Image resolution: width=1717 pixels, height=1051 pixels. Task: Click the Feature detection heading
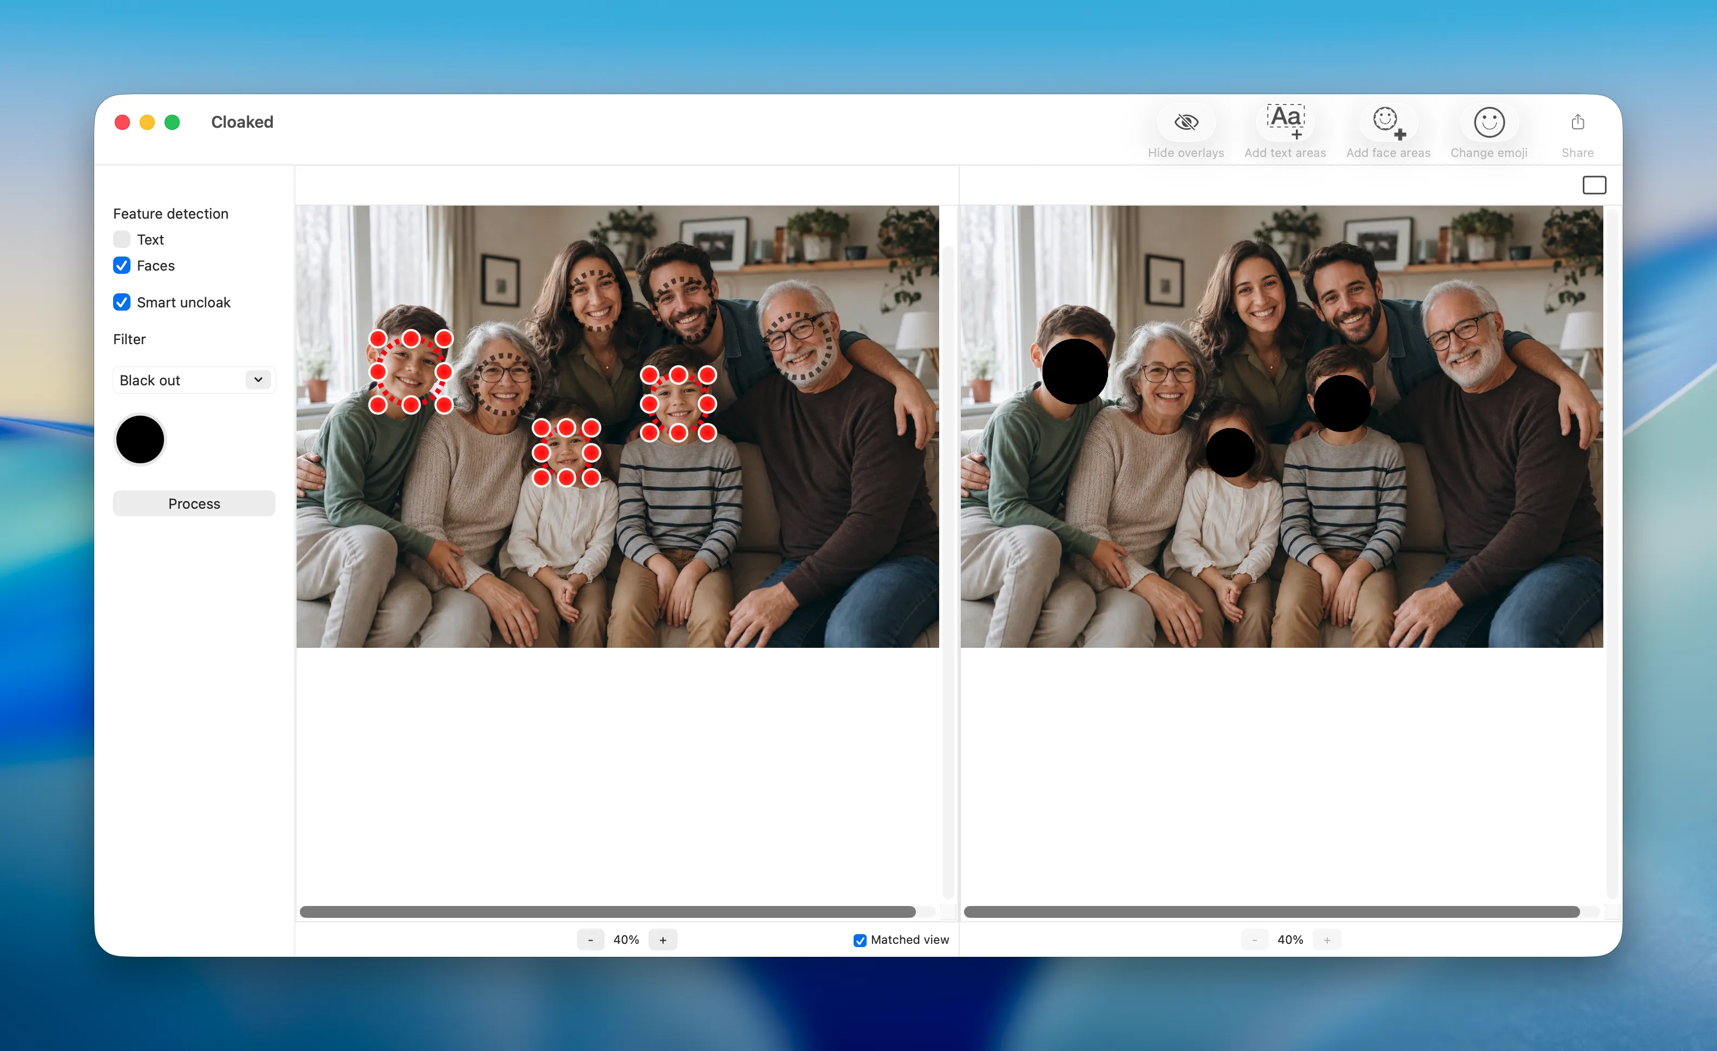(171, 214)
